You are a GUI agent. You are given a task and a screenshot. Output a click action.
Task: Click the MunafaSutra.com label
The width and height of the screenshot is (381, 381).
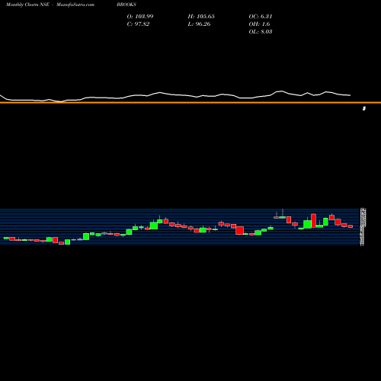(75, 5)
